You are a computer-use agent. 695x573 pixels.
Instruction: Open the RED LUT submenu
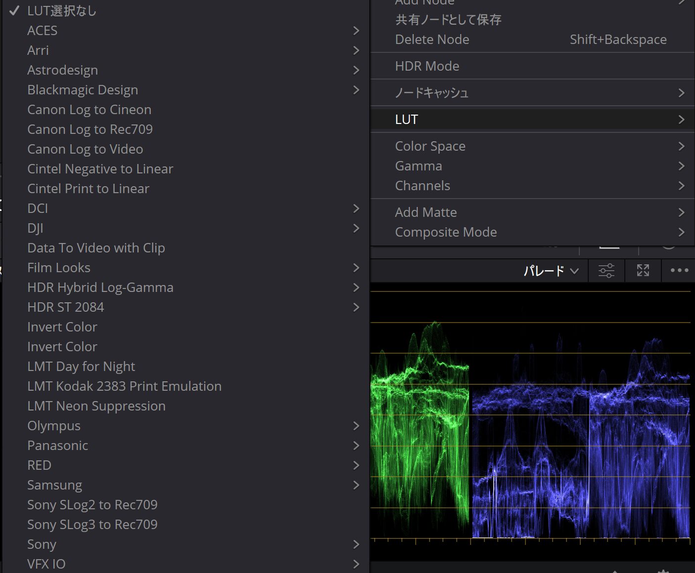[x=186, y=465]
